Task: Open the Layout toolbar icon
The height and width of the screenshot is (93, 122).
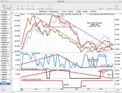Action: pos(101,6)
